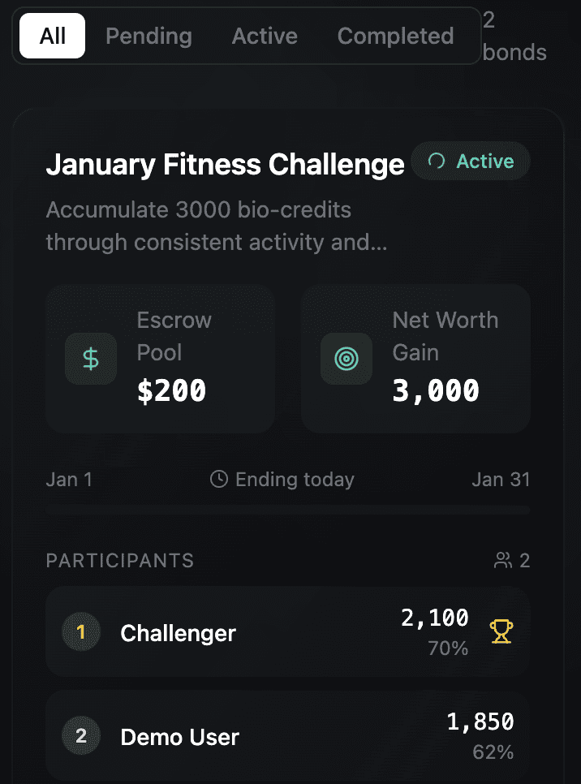Click the truncated bio-credits description text

217,226
